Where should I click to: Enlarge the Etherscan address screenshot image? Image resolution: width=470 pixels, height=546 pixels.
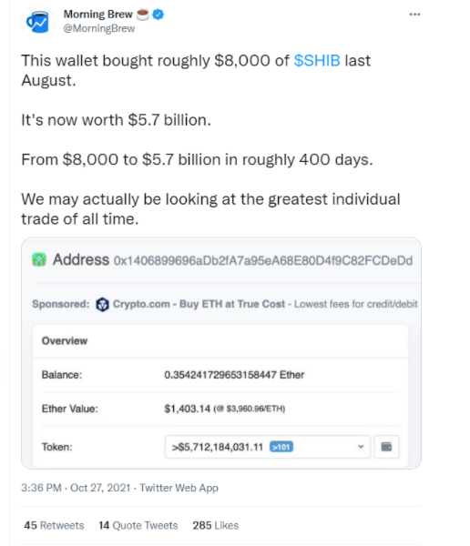click(x=221, y=353)
